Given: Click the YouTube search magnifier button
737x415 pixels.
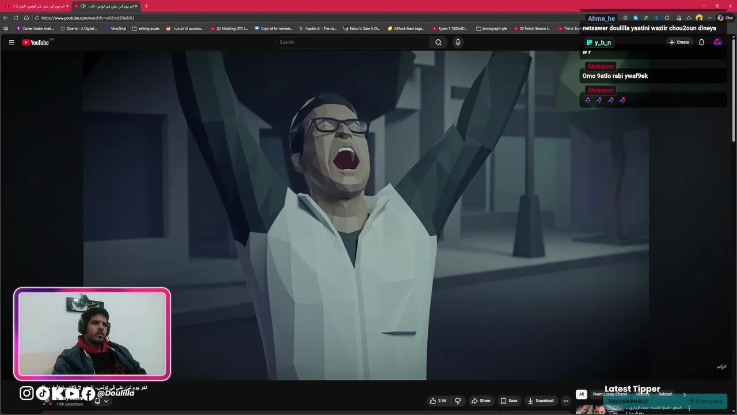Looking at the screenshot, I should (438, 42).
